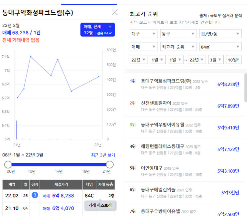Image resolution: width=247 pixels, height=216 pixels.
Task: Click the 전세 거래내역 없음 text
Action: coord(21,40)
